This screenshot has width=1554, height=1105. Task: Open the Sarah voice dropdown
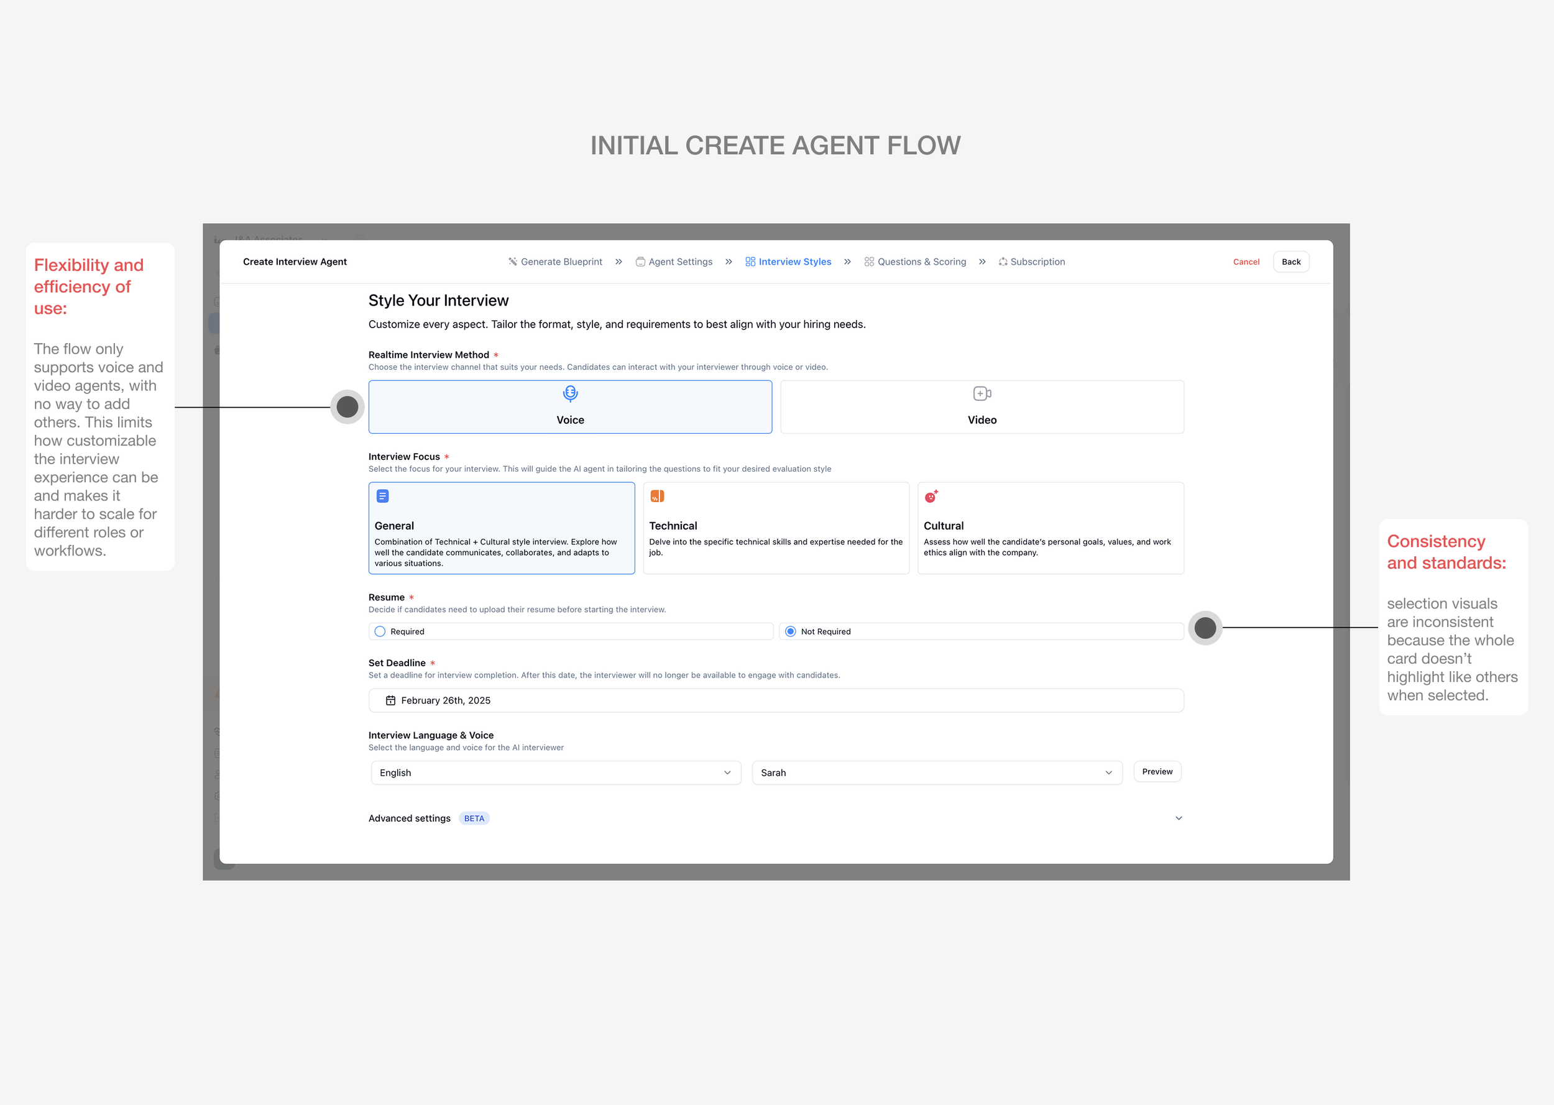[x=936, y=773]
